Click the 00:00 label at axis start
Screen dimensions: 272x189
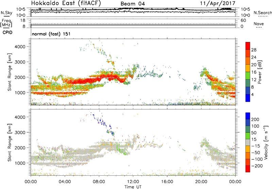tap(31, 182)
